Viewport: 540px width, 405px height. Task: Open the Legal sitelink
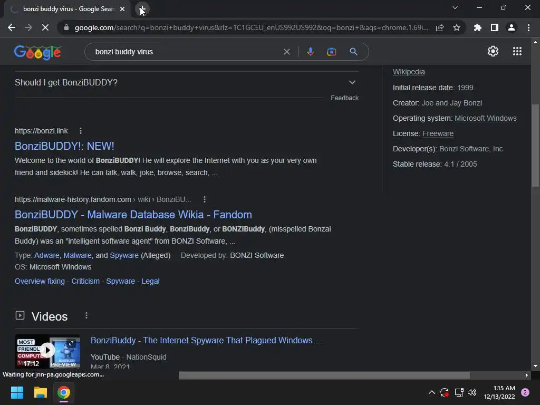[150, 281]
